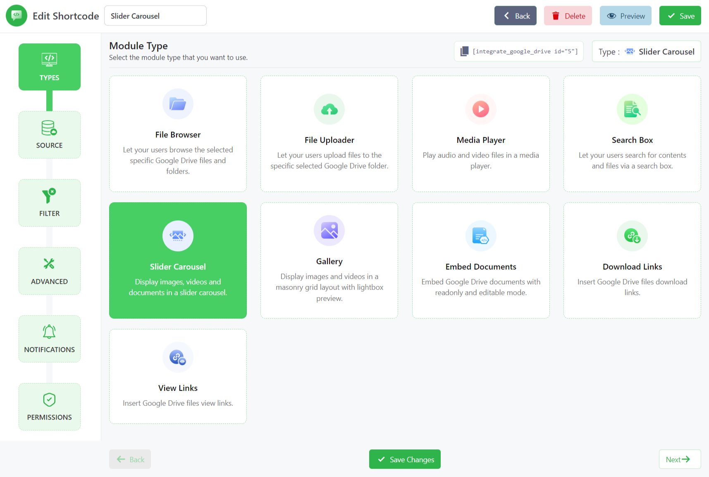Select the File Uploader cloud icon
Screen dimensions: 709x477
pos(329,109)
